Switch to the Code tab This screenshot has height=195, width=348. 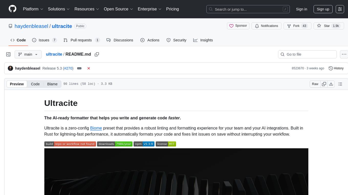pos(18,40)
